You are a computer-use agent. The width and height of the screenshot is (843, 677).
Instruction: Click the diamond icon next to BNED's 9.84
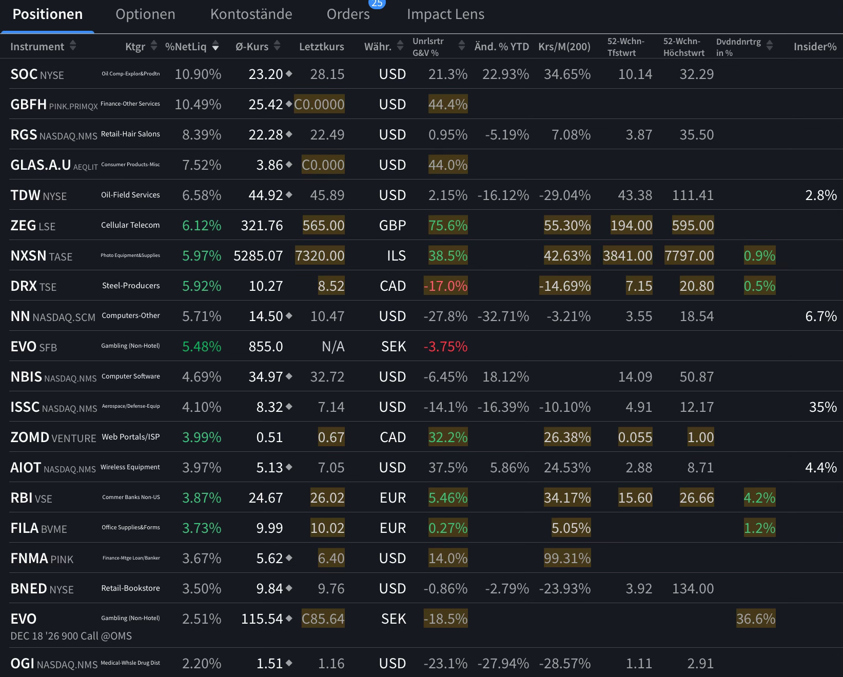click(x=289, y=588)
